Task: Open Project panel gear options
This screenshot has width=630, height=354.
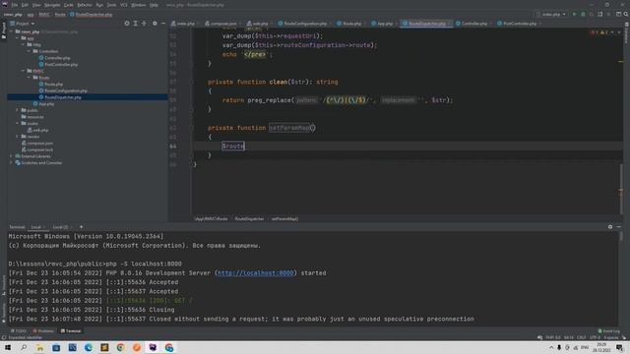Action: [155, 24]
